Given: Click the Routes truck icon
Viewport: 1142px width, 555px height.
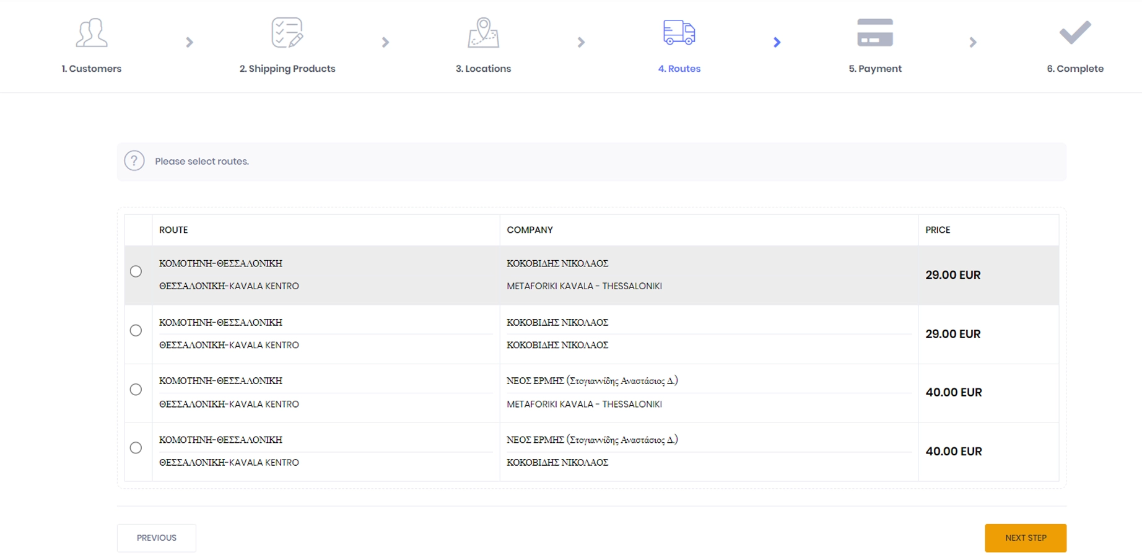Looking at the screenshot, I should point(679,32).
